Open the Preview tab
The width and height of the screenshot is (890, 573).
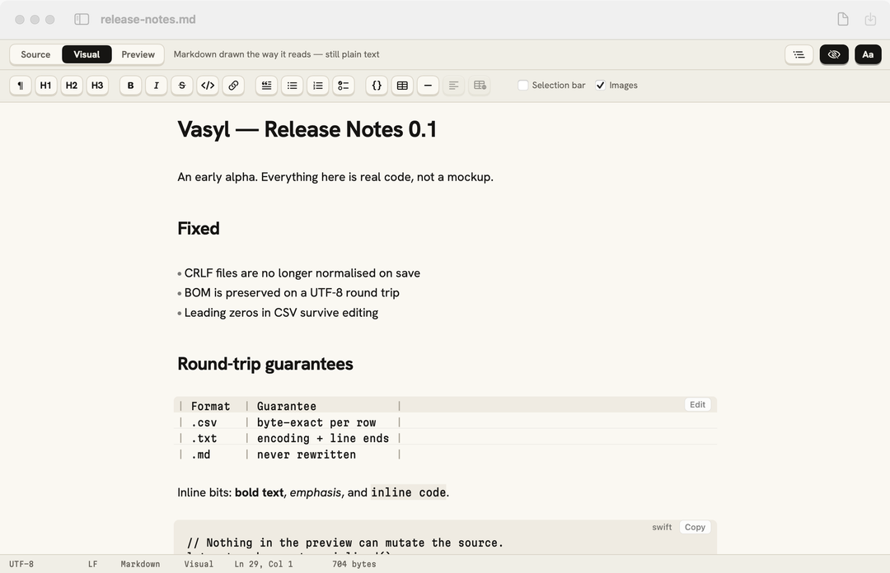138,54
